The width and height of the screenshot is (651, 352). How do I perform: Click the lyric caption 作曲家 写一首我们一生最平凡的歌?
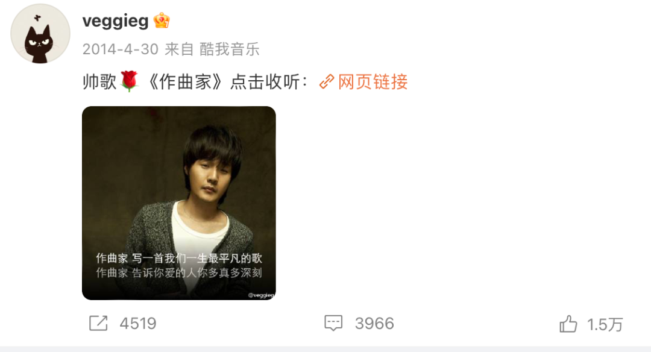point(179,258)
